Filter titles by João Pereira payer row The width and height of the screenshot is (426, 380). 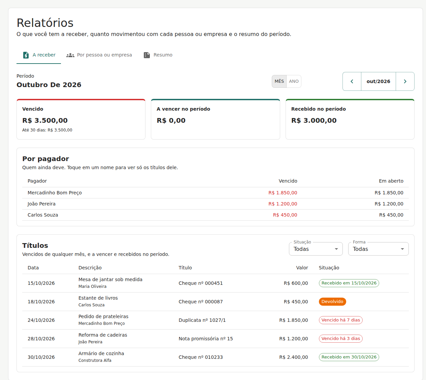pos(216,204)
